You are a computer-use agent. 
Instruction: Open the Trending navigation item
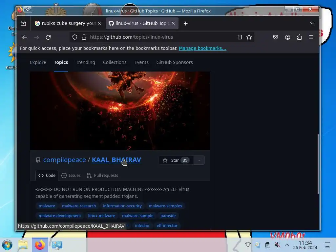tap(86, 62)
